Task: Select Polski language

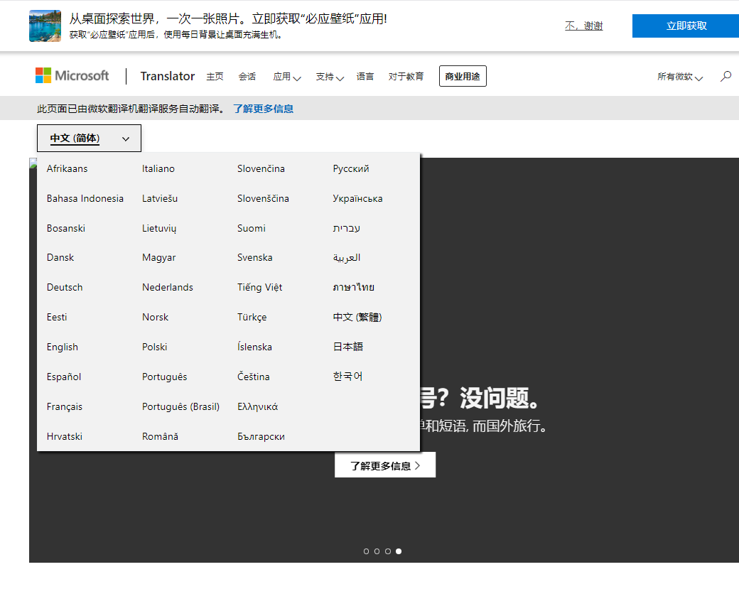Action: point(155,347)
